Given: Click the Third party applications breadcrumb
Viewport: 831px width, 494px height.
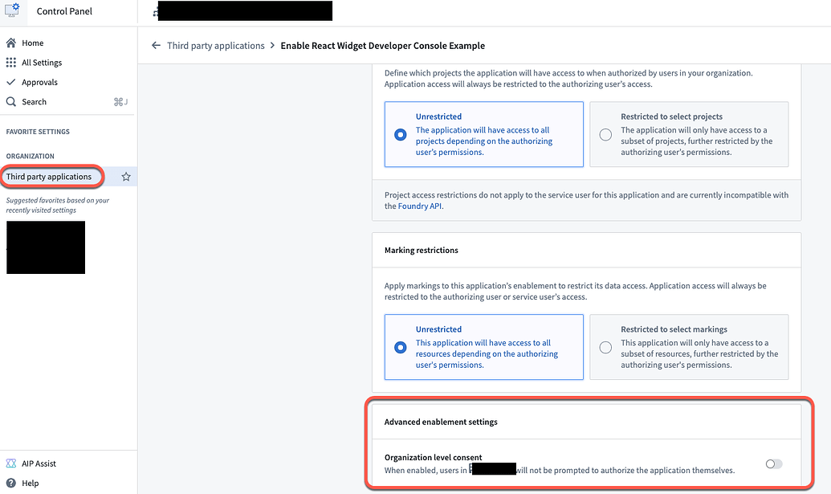Looking at the screenshot, I should [x=215, y=45].
